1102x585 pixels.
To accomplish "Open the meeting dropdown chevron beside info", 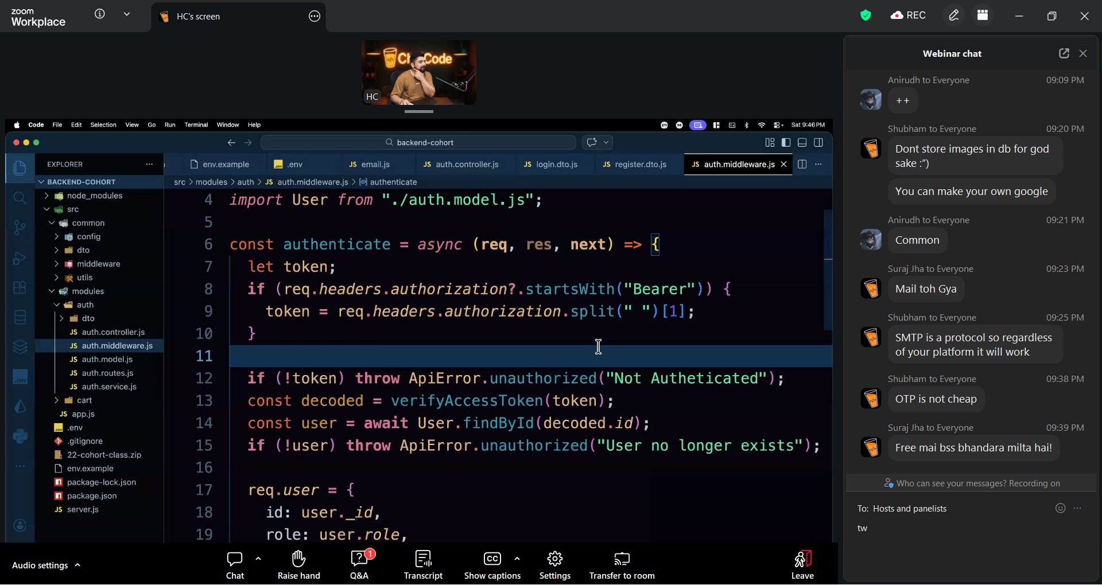I will click(x=127, y=14).
